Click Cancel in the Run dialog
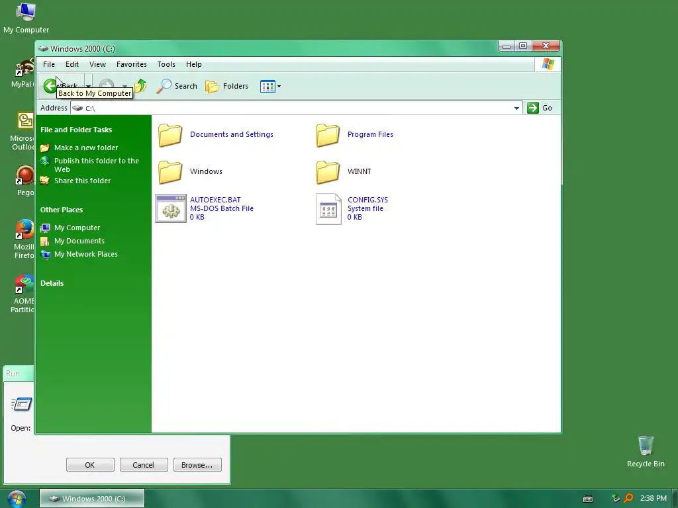The height and width of the screenshot is (508, 678). (143, 465)
